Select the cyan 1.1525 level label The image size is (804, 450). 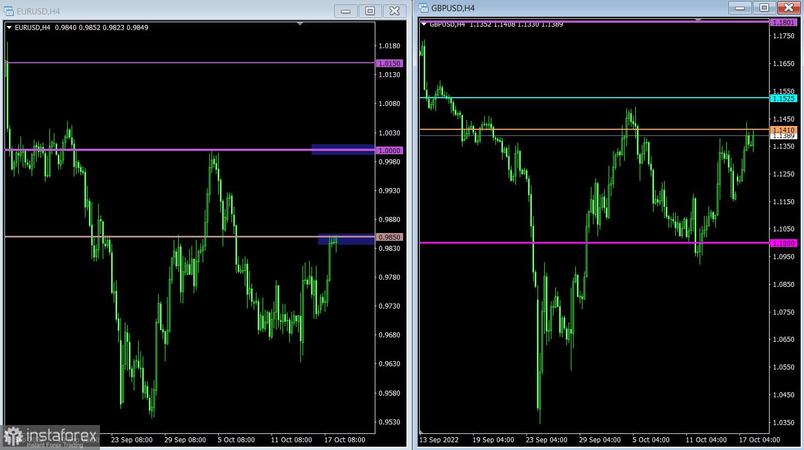pyautogui.click(x=784, y=98)
